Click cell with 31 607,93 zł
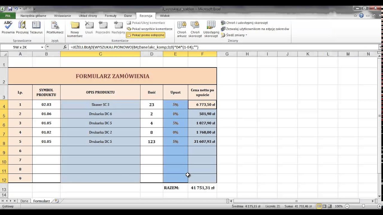Viewport: 383px width, 215px height. pos(202,142)
